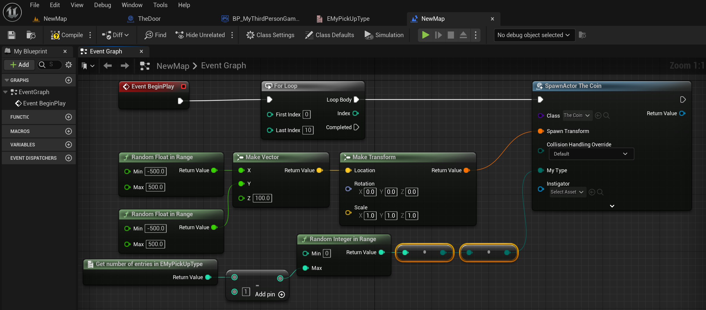Navigate back in graph history
The height and width of the screenshot is (310, 706).
click(x=108, y=66)
